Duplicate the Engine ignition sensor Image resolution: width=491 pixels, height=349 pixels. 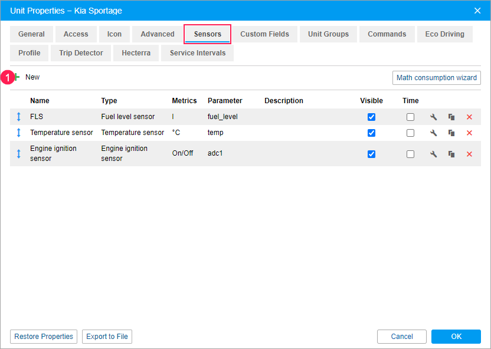451,154
